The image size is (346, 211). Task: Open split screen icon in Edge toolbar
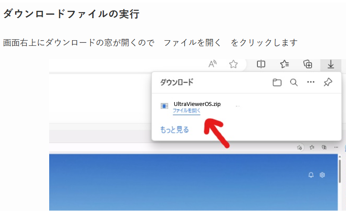[261, 64]
